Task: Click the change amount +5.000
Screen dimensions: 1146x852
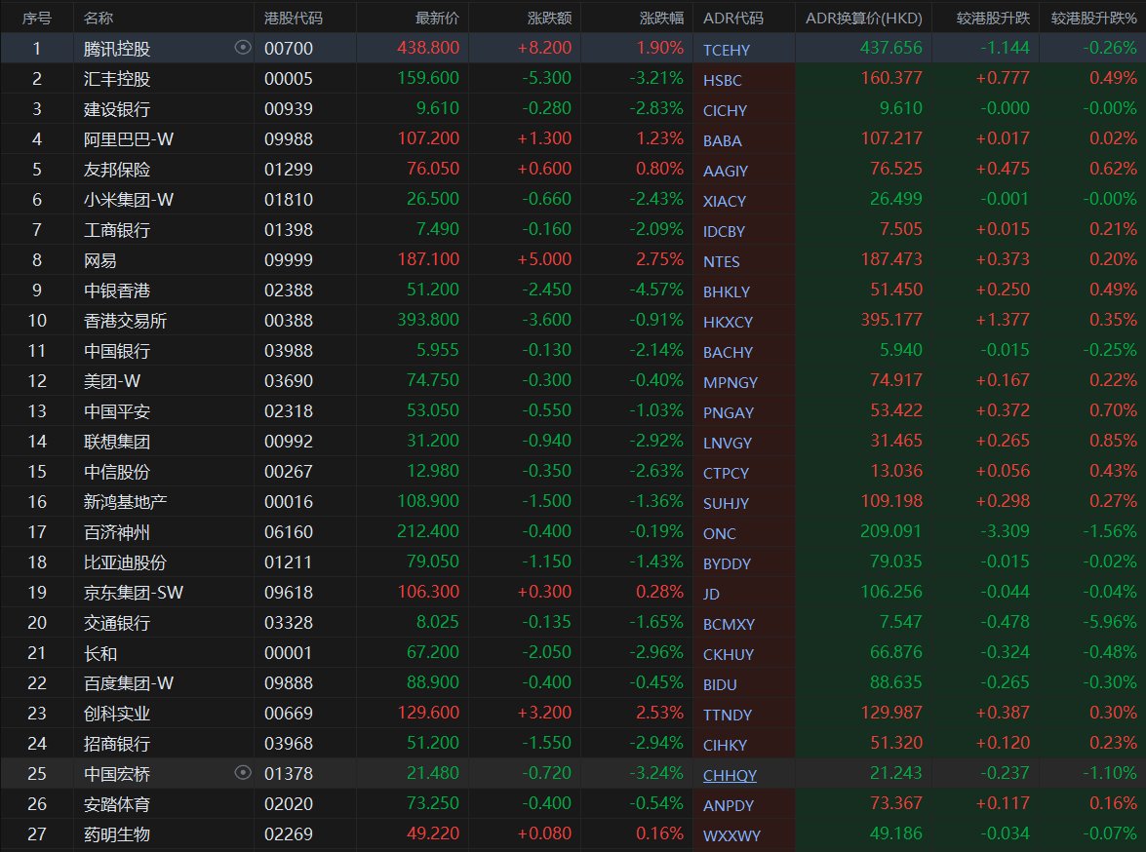Action: 544,259
